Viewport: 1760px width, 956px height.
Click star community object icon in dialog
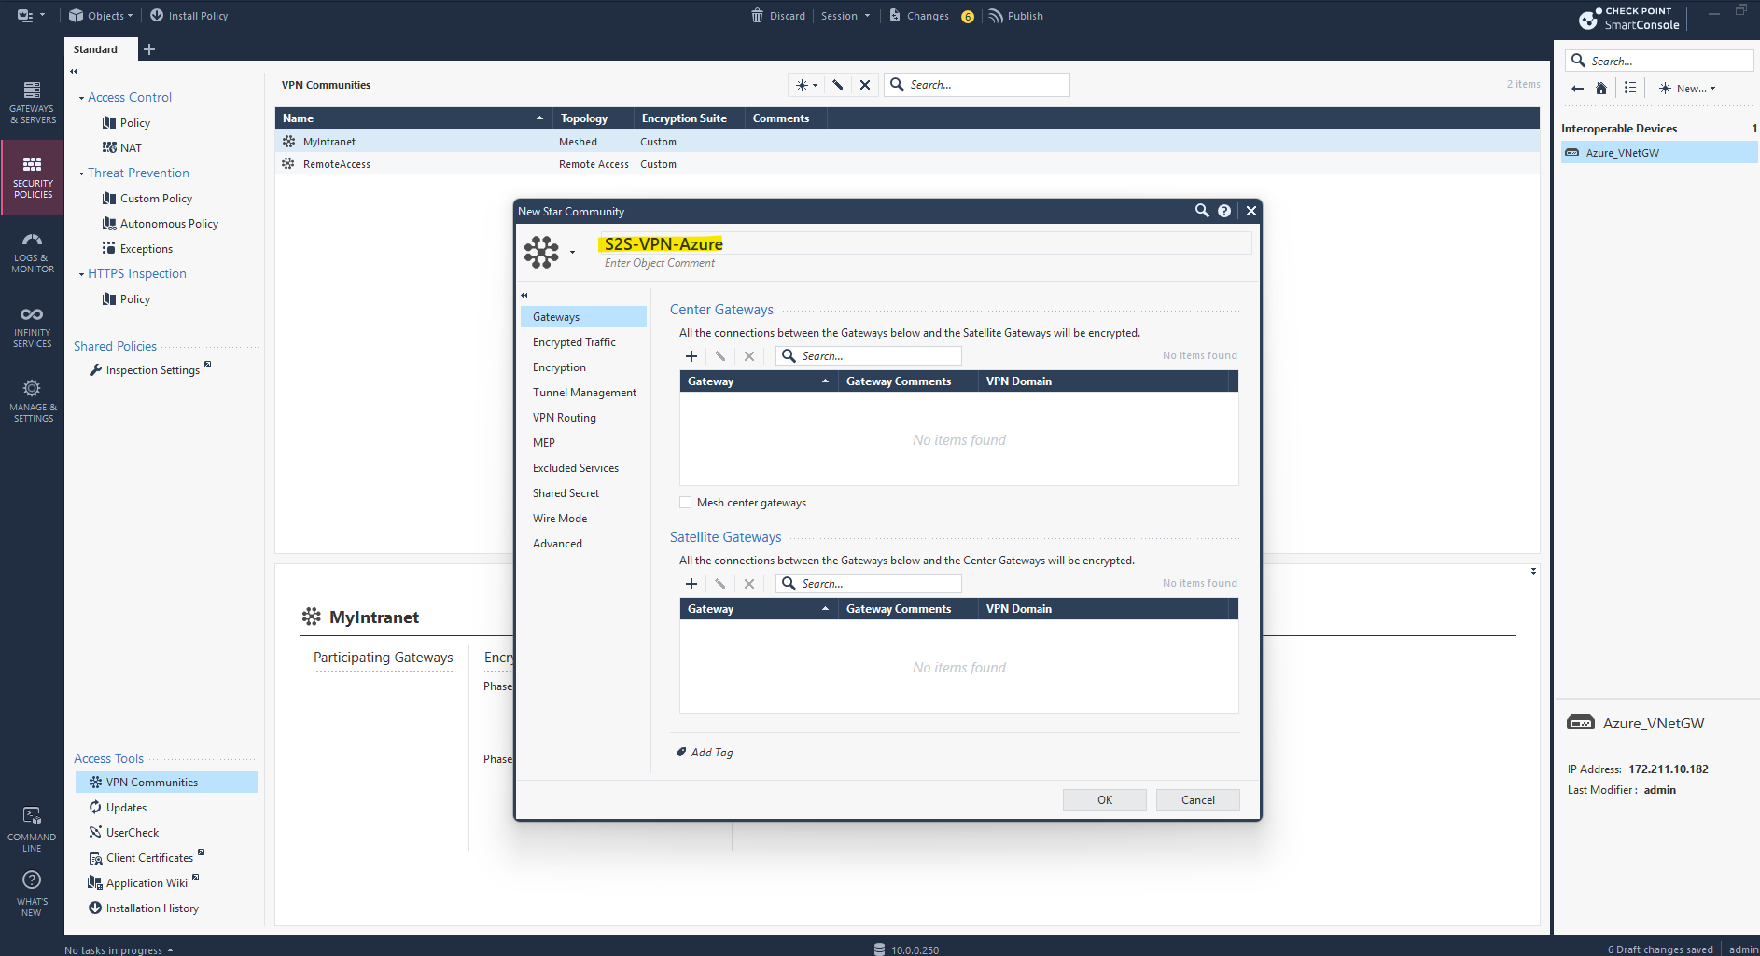click(x=541, y=252)
